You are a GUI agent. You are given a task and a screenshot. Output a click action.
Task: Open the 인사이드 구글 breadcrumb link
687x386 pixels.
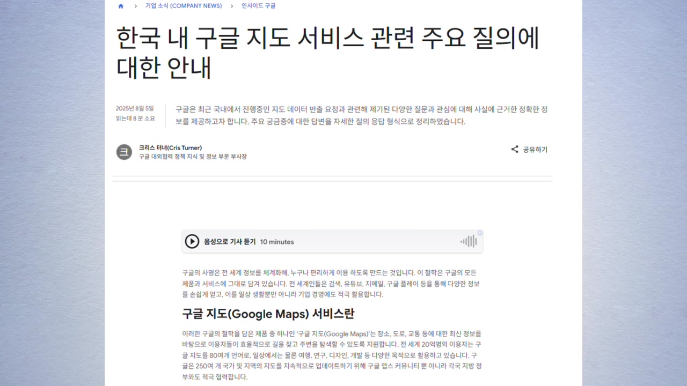pos(258,6)
